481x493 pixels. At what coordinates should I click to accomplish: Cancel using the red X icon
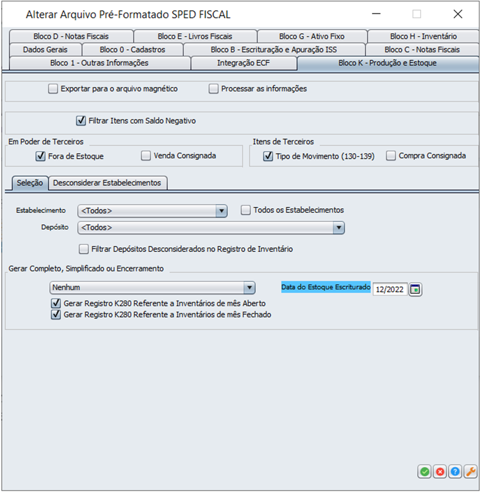(440, 472)
